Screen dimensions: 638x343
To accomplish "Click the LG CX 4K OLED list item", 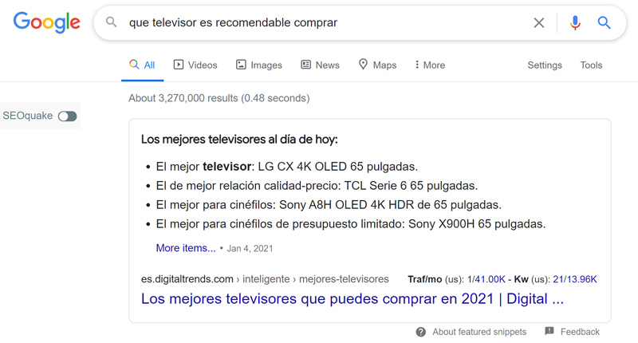I will [287, 167].
